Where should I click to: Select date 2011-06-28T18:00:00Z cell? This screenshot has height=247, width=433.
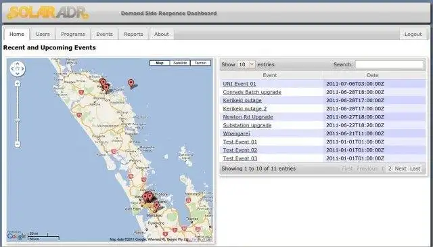pyautogui.click(x=374, y=92)
